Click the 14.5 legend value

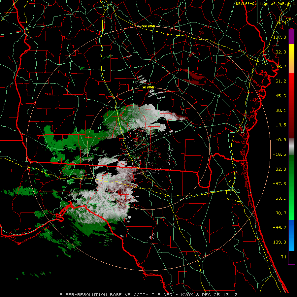coord(281,125)
